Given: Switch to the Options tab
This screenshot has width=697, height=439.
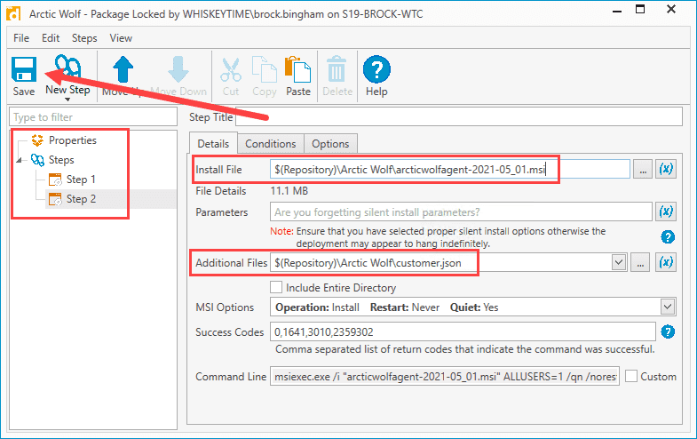Looking at the screenshot, I should 330,144.
